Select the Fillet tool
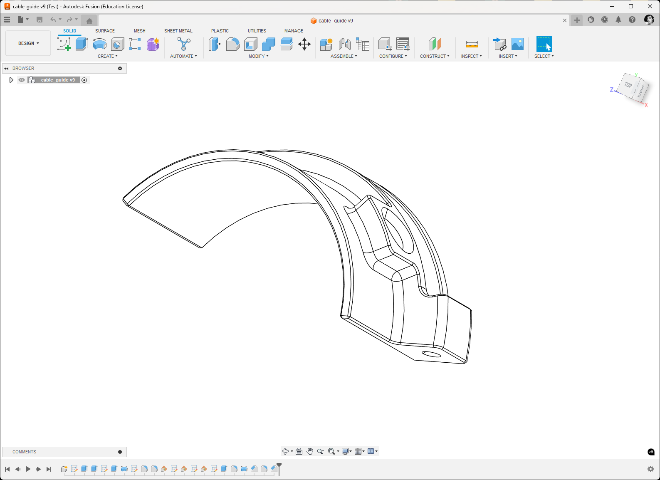660x480 pixels. pyautogui.click(x=232, y=44)
